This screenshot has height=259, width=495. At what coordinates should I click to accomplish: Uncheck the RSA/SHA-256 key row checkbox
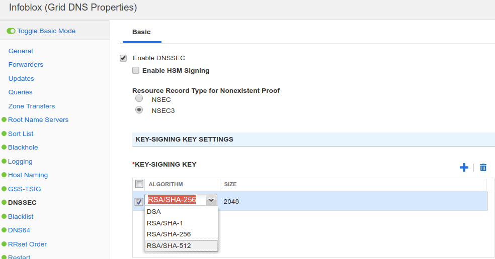[x=139, y=202]
